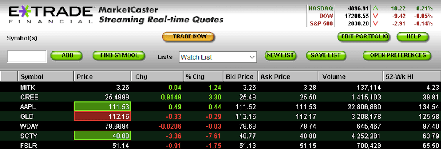The image size is (441, 149).
Task: Click MITK change value 0.04
Action: (175, 88)
